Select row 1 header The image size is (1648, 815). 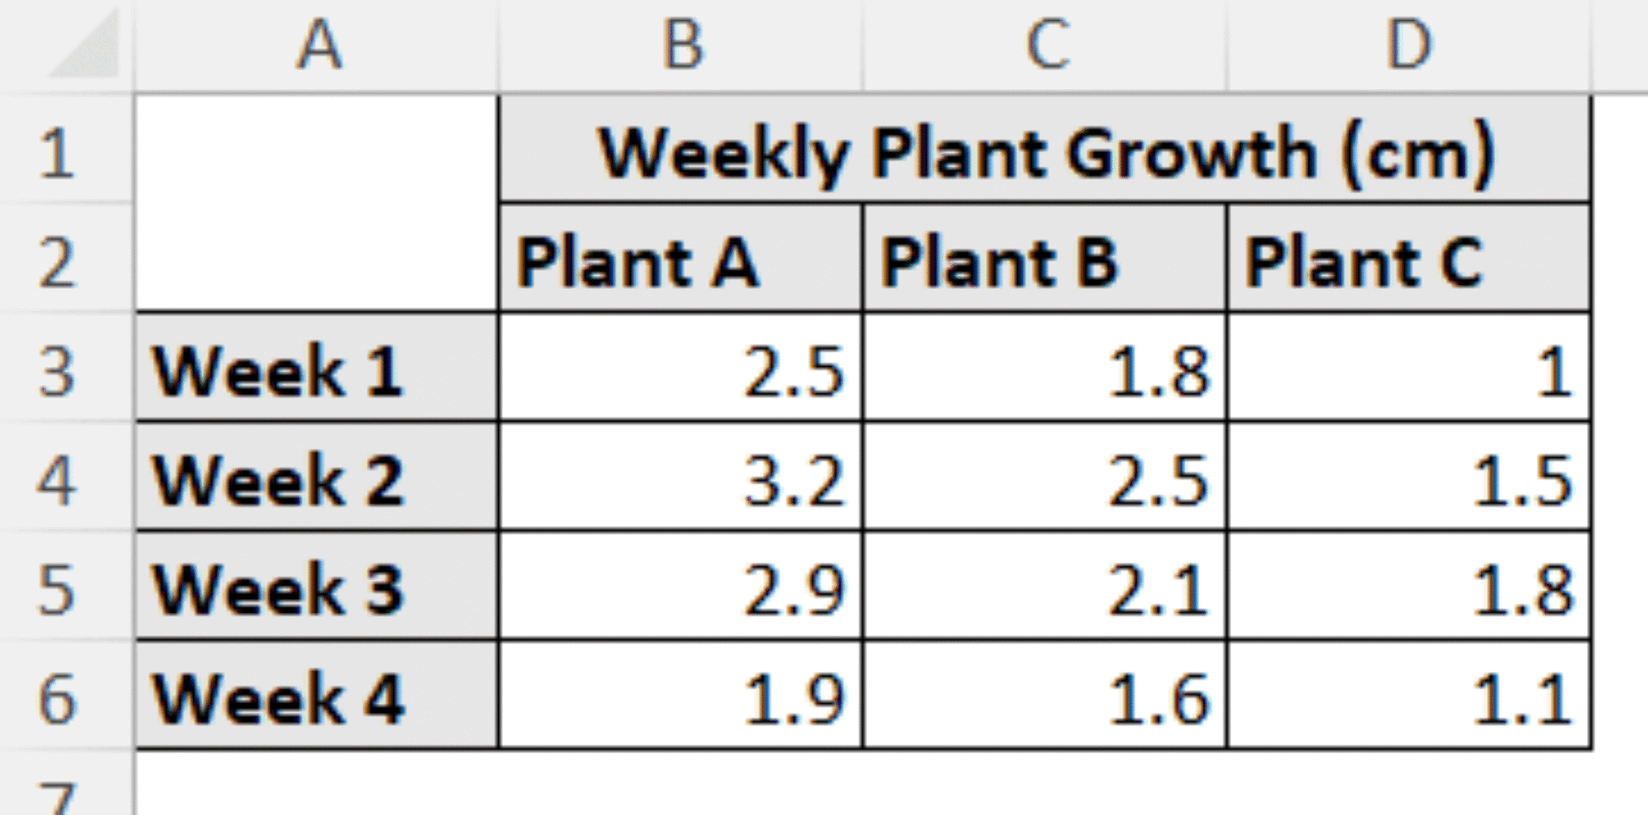pyautogui.click(x=58, y=150)
